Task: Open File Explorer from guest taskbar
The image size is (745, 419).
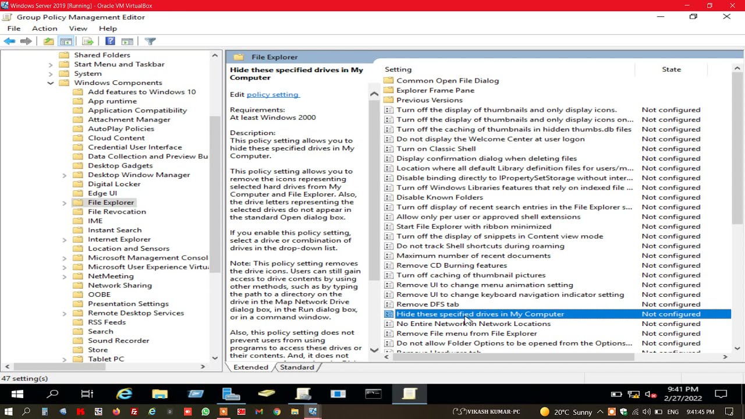Action: pos(159,394)
